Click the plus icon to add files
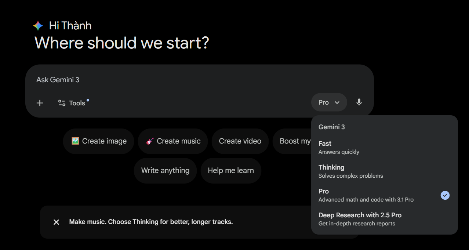469x250 pixels. coord(40,103)
